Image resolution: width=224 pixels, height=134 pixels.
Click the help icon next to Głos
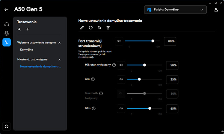pyautogui.click(x=94, y=108)
